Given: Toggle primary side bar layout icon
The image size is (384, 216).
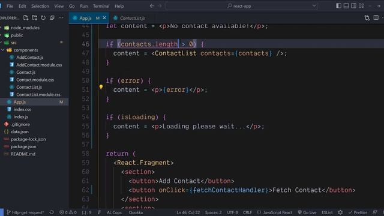Looking at the screenshot, I should pyautogui.click(x=338, y=5).
